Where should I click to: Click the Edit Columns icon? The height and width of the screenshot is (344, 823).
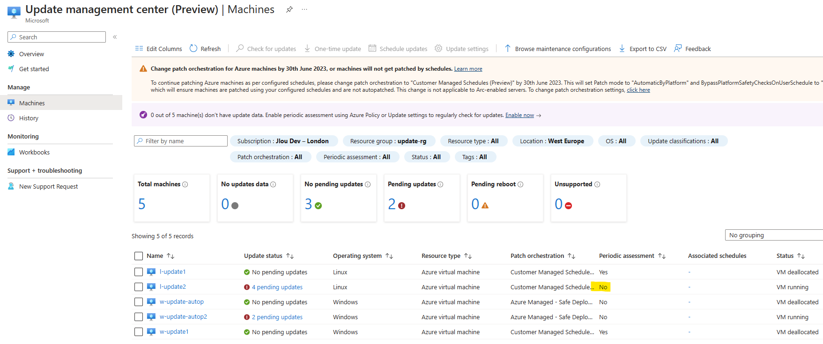[x=139, y=49]
